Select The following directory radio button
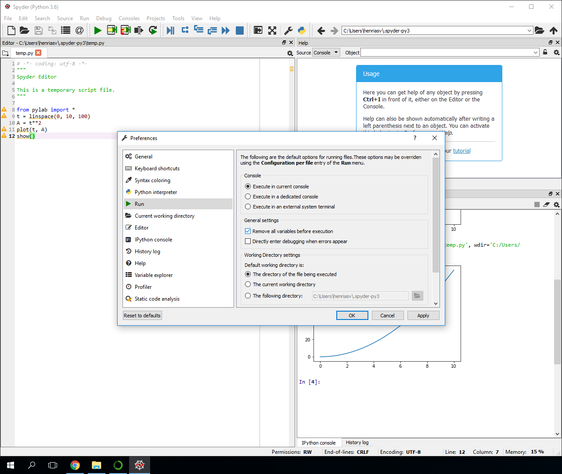 (x=248, y=296)
